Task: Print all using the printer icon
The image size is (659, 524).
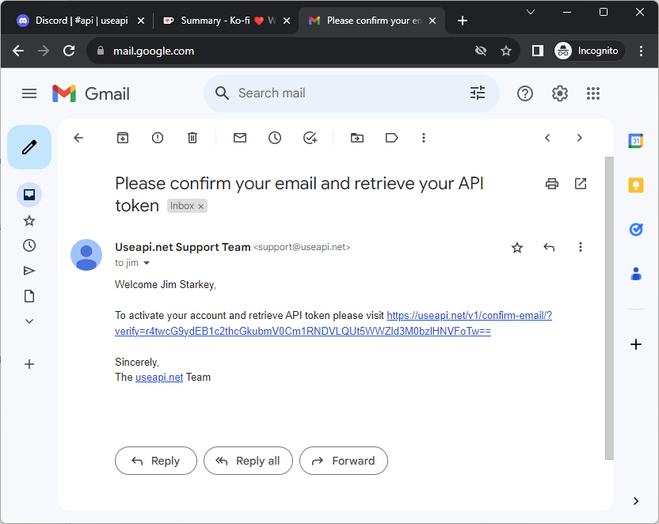Action: click(552, 184)
